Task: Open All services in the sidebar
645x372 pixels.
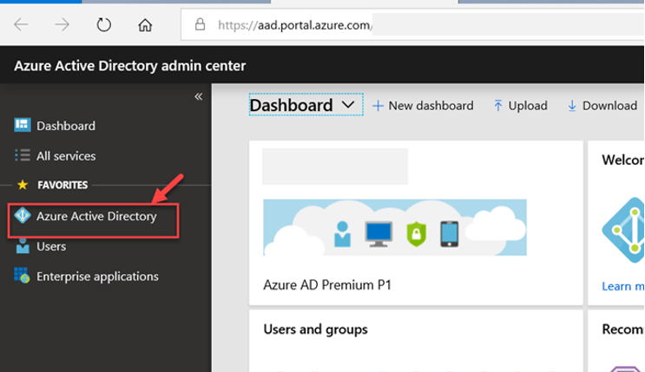Action: pos(66,156)
